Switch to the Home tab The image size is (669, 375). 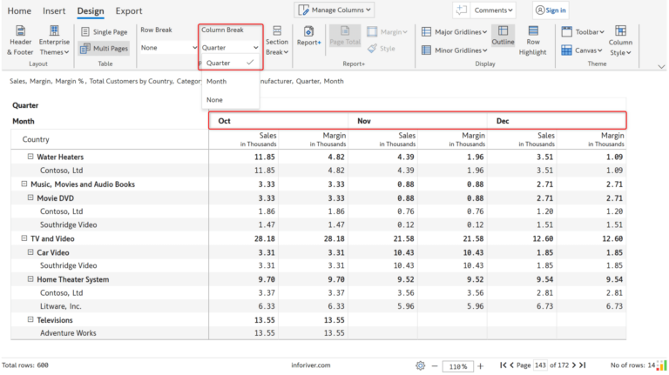(x=19, y=11)
